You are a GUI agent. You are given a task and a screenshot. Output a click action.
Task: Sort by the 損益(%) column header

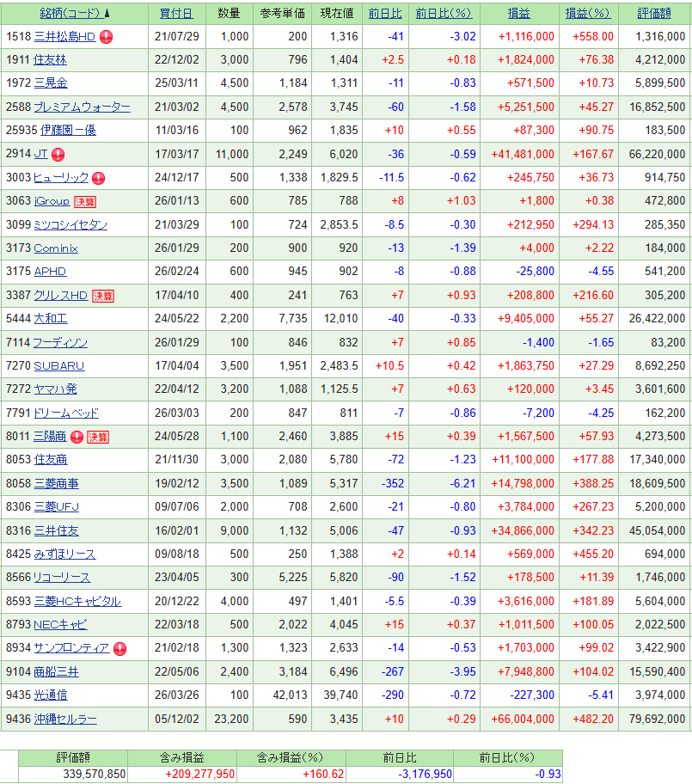pyautogui.click(x=588, y=14)
